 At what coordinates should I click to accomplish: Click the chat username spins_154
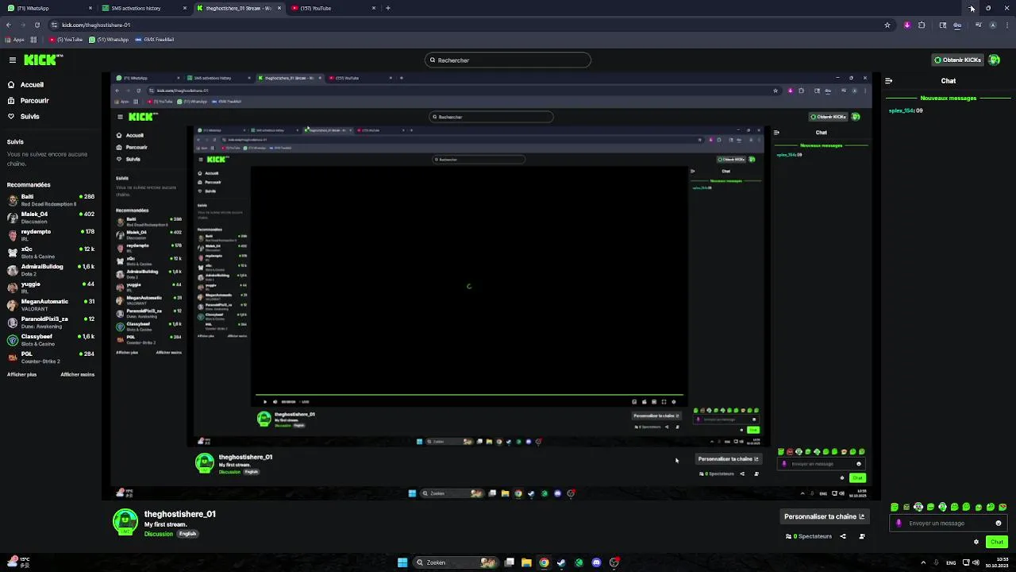[901, 110]
